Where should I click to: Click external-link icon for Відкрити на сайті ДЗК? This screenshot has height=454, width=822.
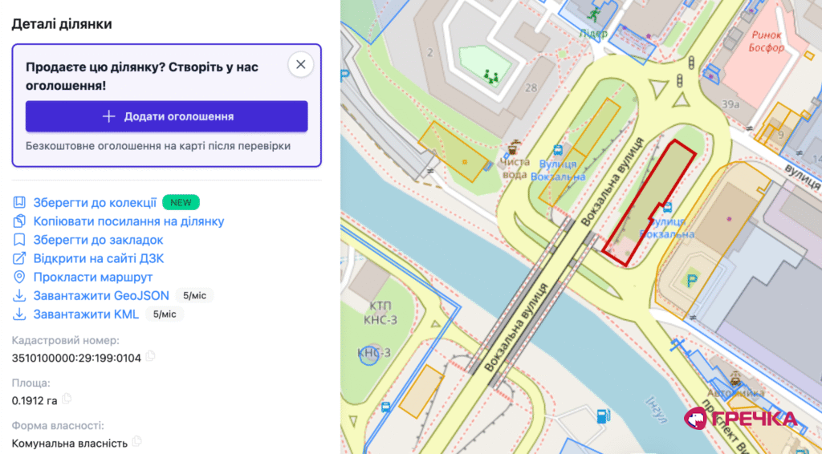[19, 258]
